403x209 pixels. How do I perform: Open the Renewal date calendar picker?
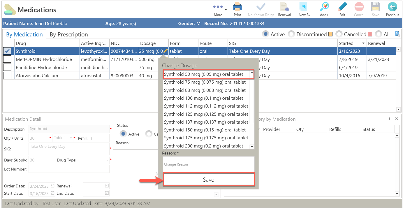click(107, 186)
